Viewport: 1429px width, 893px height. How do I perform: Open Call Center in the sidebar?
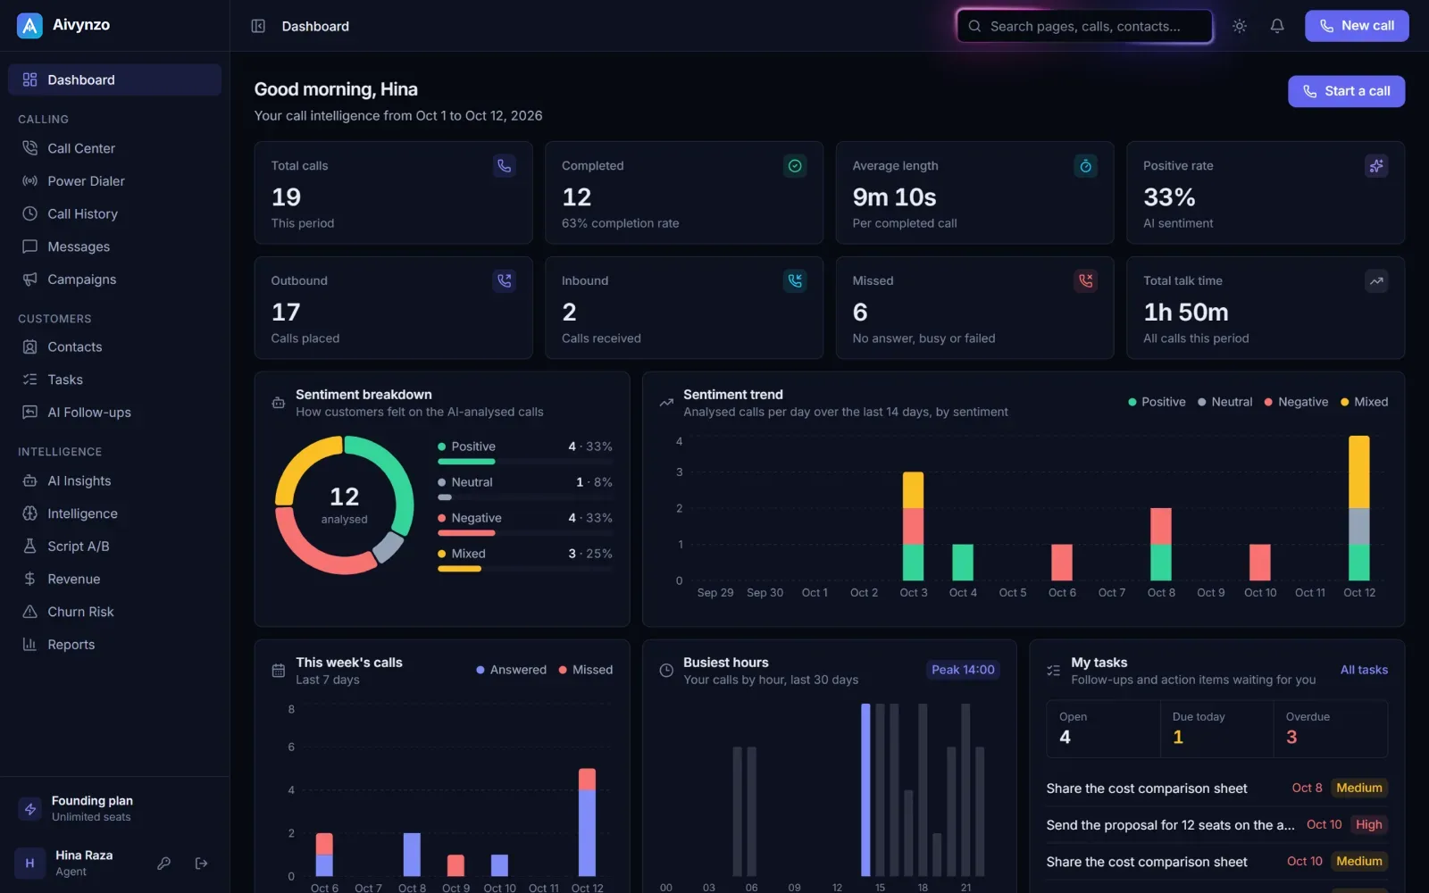coord(114,148)
